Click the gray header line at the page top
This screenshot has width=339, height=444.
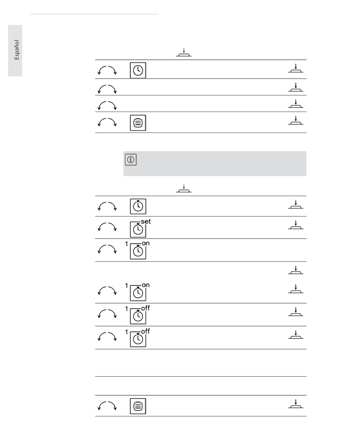tap(94, 14)
